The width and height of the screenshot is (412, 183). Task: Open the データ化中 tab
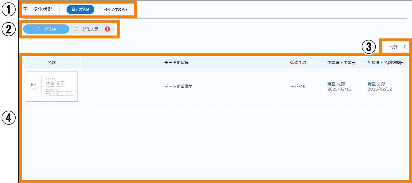click(46, 29)
